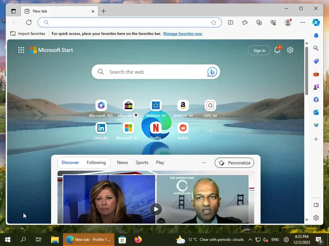329x246 pixels.
Task: Select the Discover feed tab
Action: [70, 162]
